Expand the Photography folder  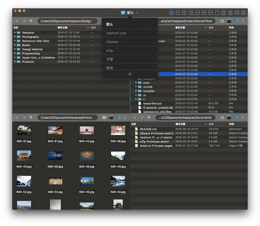[x=15, y=37]
